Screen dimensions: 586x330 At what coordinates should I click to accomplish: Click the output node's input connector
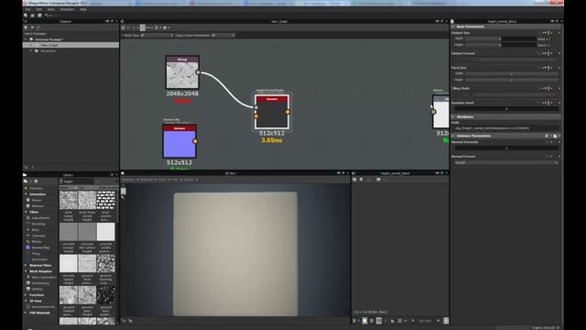point(433,112)
